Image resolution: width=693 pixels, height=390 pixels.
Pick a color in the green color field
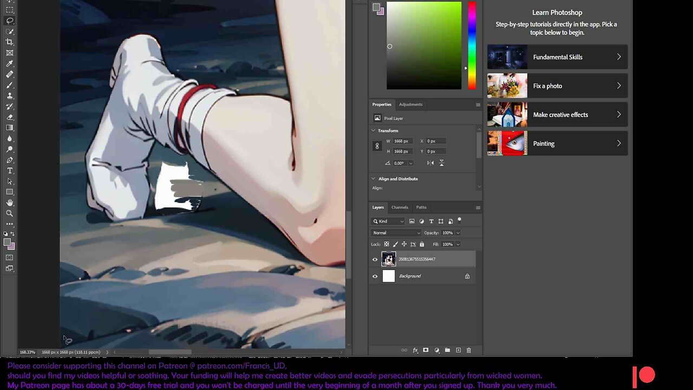424,45
